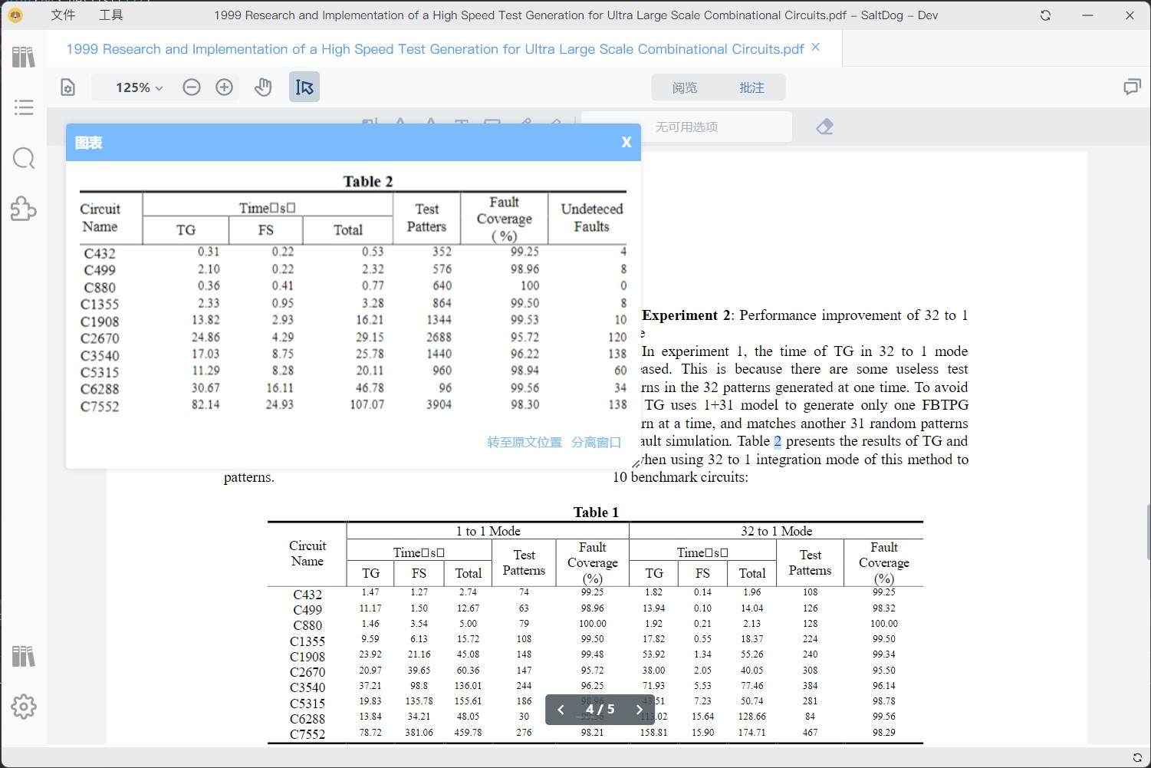Click Undeteced Faults column header
This screenshot has height=768, width=1151.
[x=591, y=218]
